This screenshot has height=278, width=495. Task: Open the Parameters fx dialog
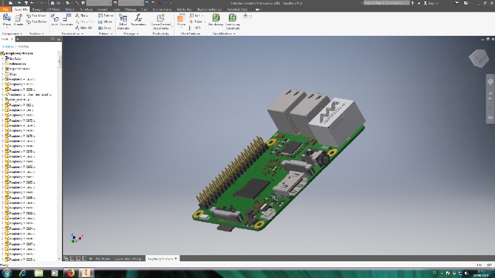pyautogui.click(x=139, y=20)
